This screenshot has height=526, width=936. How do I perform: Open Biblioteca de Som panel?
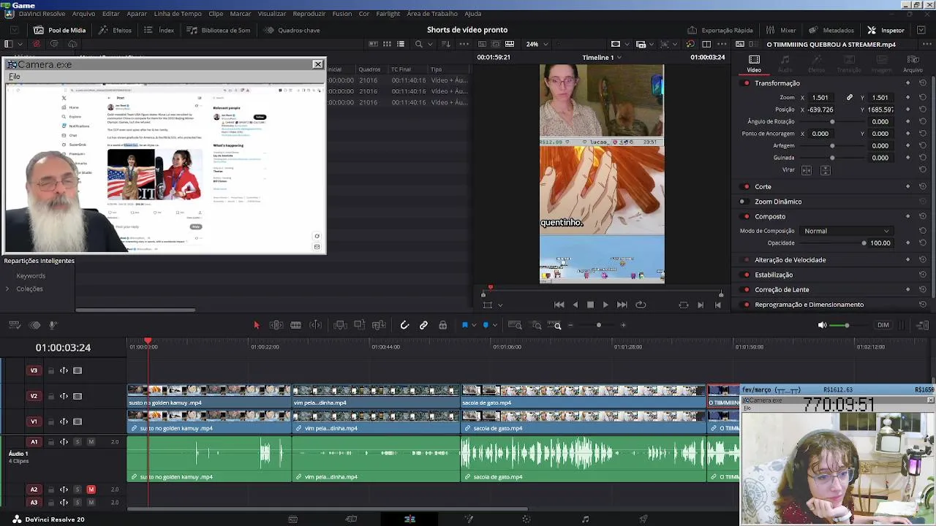click(219, 30)
